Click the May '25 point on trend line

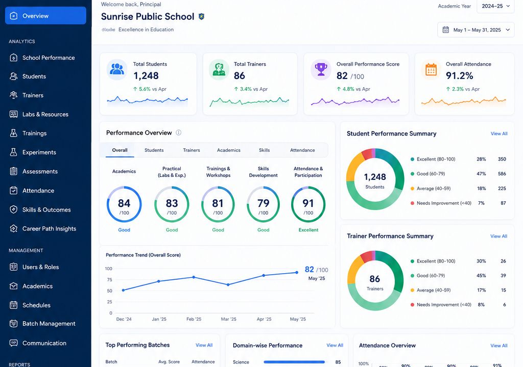(297, 272)
